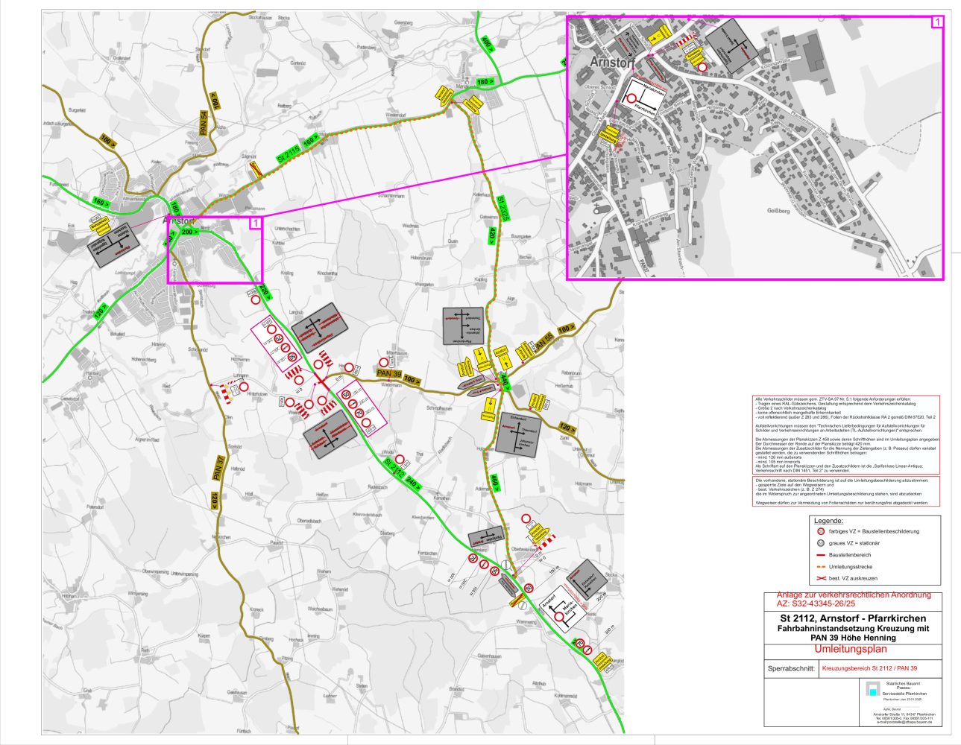Select the St 2325 road label
Image resolution: width=961 pixels, height=745 pixels.
pos(502,209)
